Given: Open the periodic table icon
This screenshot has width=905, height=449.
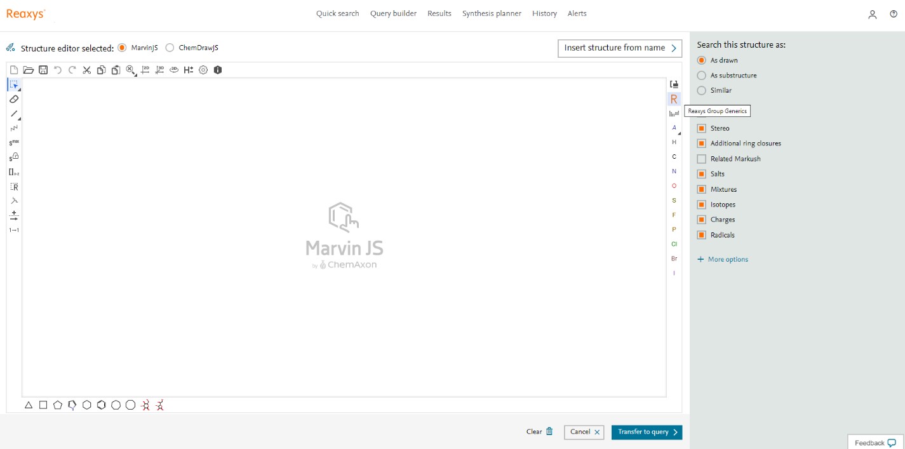Looking at the screenshot, I should coord(674,114).
